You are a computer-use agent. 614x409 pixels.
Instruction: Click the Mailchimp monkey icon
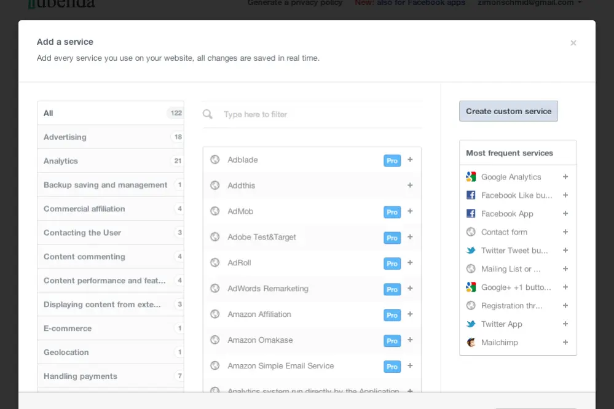coord(471,343)
